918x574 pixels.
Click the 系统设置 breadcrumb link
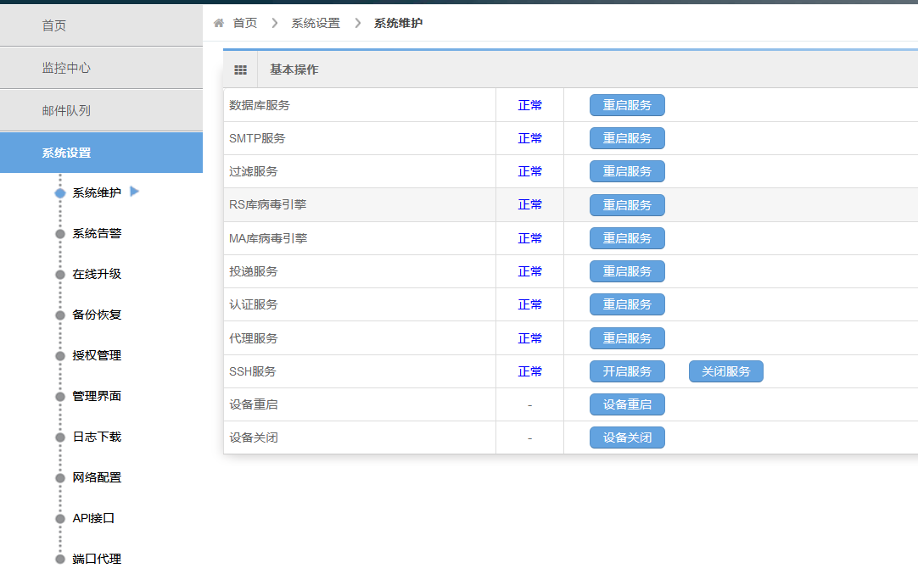316,23
